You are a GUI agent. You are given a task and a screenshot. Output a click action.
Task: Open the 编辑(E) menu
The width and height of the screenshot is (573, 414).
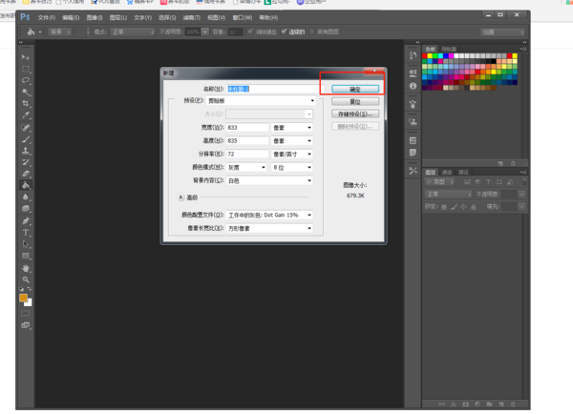coord(71,17)
